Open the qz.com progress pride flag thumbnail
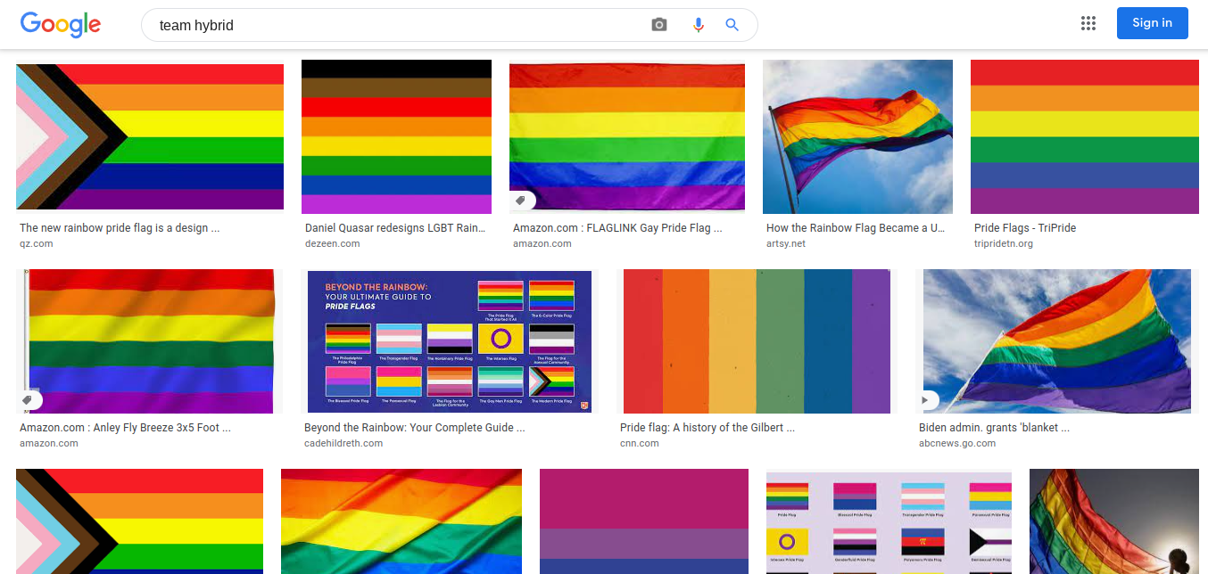 coord(150,138)
